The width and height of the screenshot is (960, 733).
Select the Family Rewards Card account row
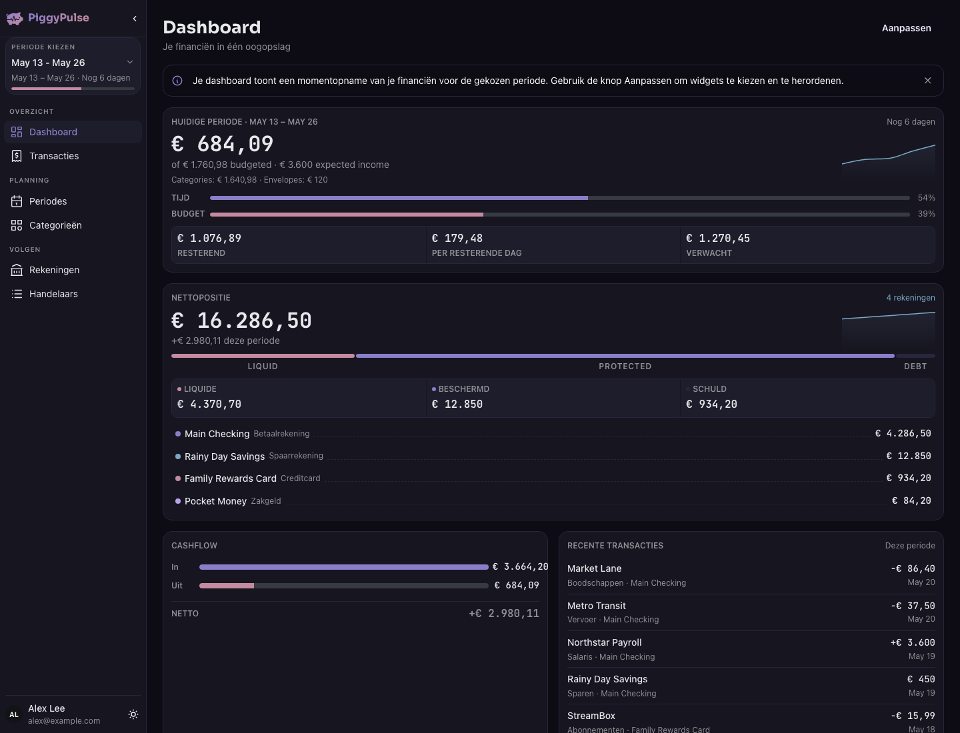click(x=553, y=478)
